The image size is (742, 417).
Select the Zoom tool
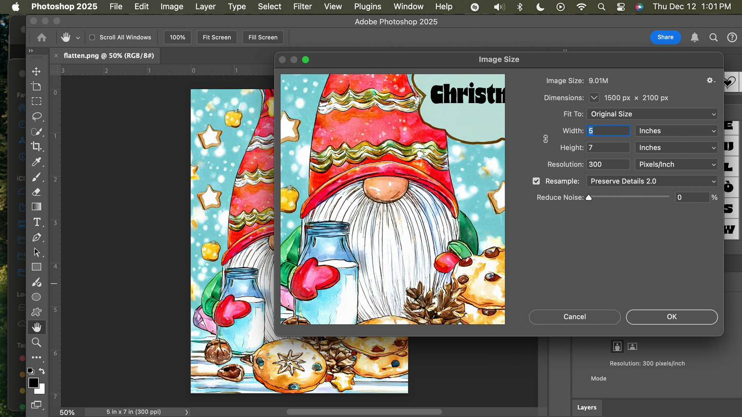click(36, 342)
